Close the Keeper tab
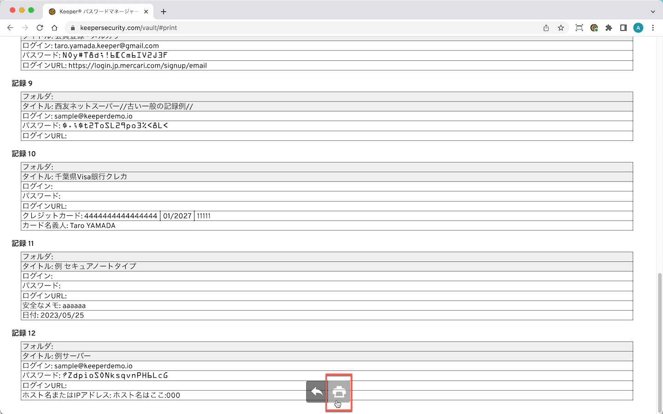Image resolution: width=663 pixels, height=414 pixels. (x=146, y=11)
